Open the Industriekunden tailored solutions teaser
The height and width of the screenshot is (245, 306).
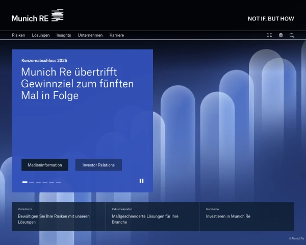(152, 216)
